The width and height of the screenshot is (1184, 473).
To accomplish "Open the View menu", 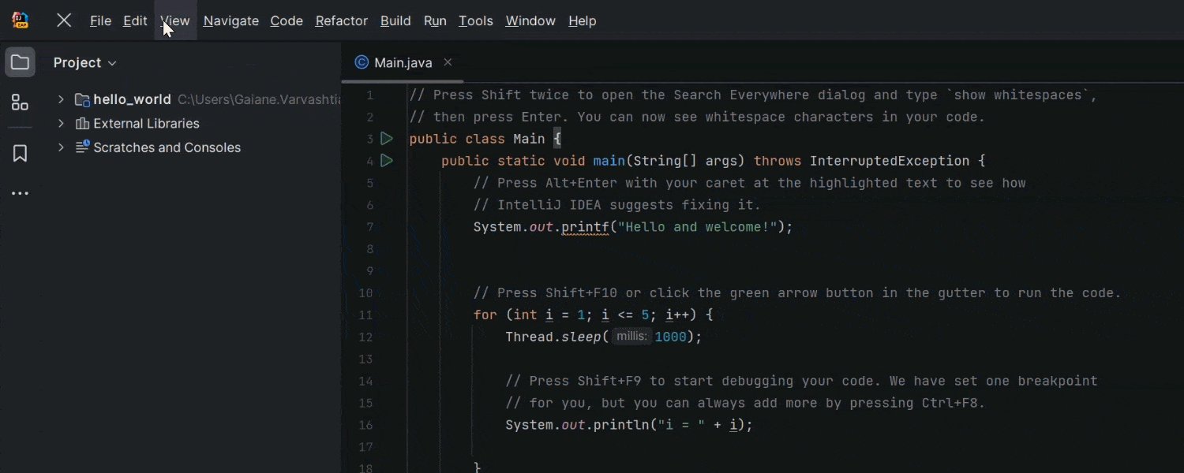I will coord(175,20).
